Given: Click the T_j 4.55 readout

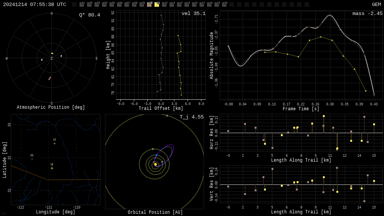Looking at the screenshot, I should 191,117.
